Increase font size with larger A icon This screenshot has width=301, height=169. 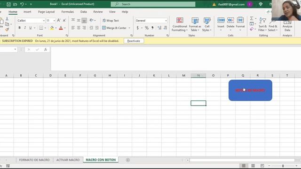[59, 20]
